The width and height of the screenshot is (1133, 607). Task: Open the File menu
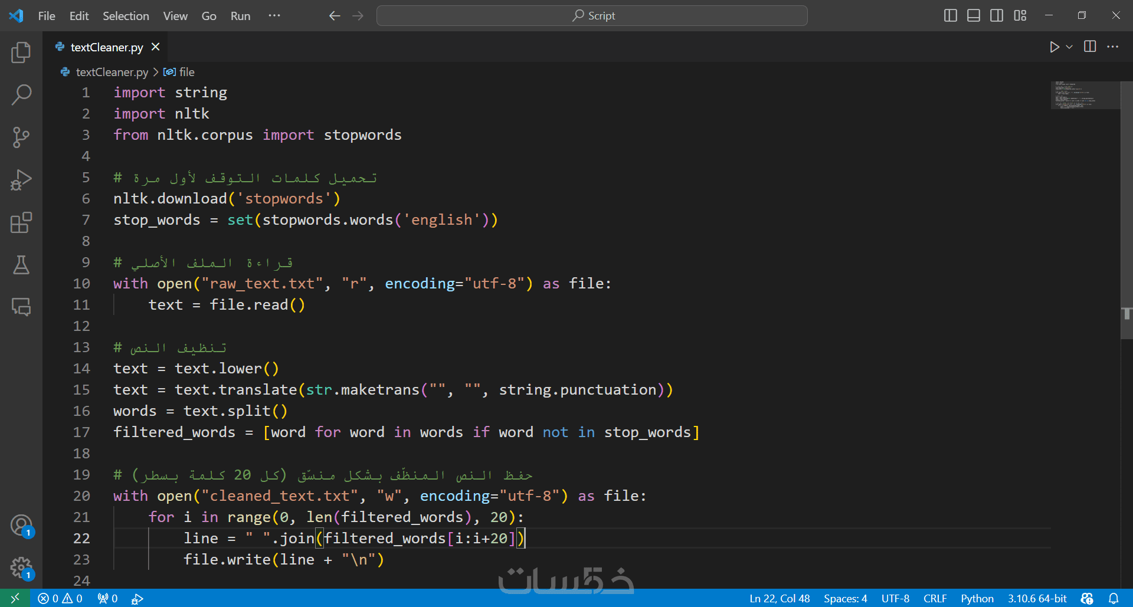coord(47,16)
